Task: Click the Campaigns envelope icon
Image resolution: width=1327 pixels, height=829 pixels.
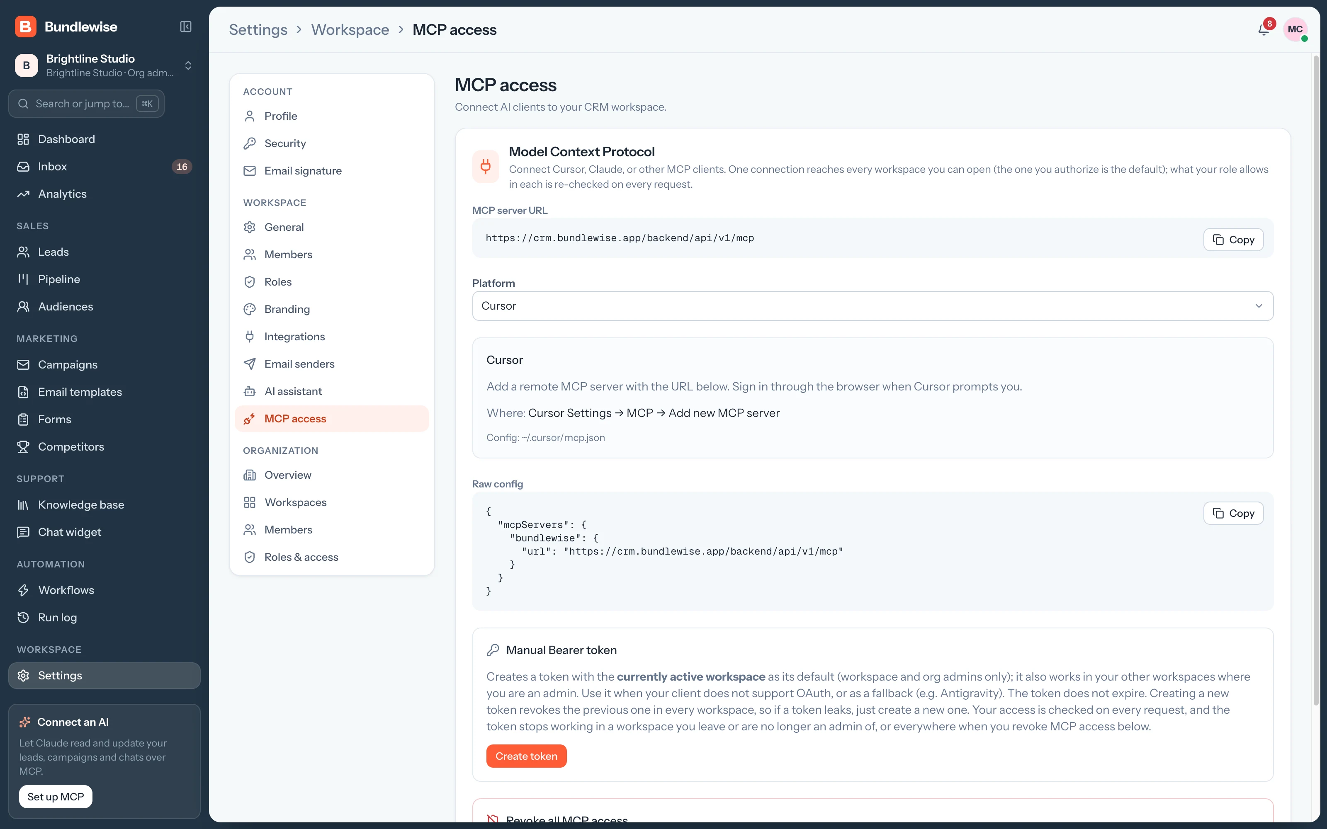Action: point(23,365)
